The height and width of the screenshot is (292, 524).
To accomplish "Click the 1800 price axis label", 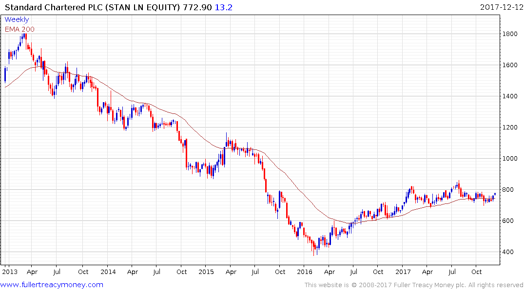I will [x=510, y=34].
